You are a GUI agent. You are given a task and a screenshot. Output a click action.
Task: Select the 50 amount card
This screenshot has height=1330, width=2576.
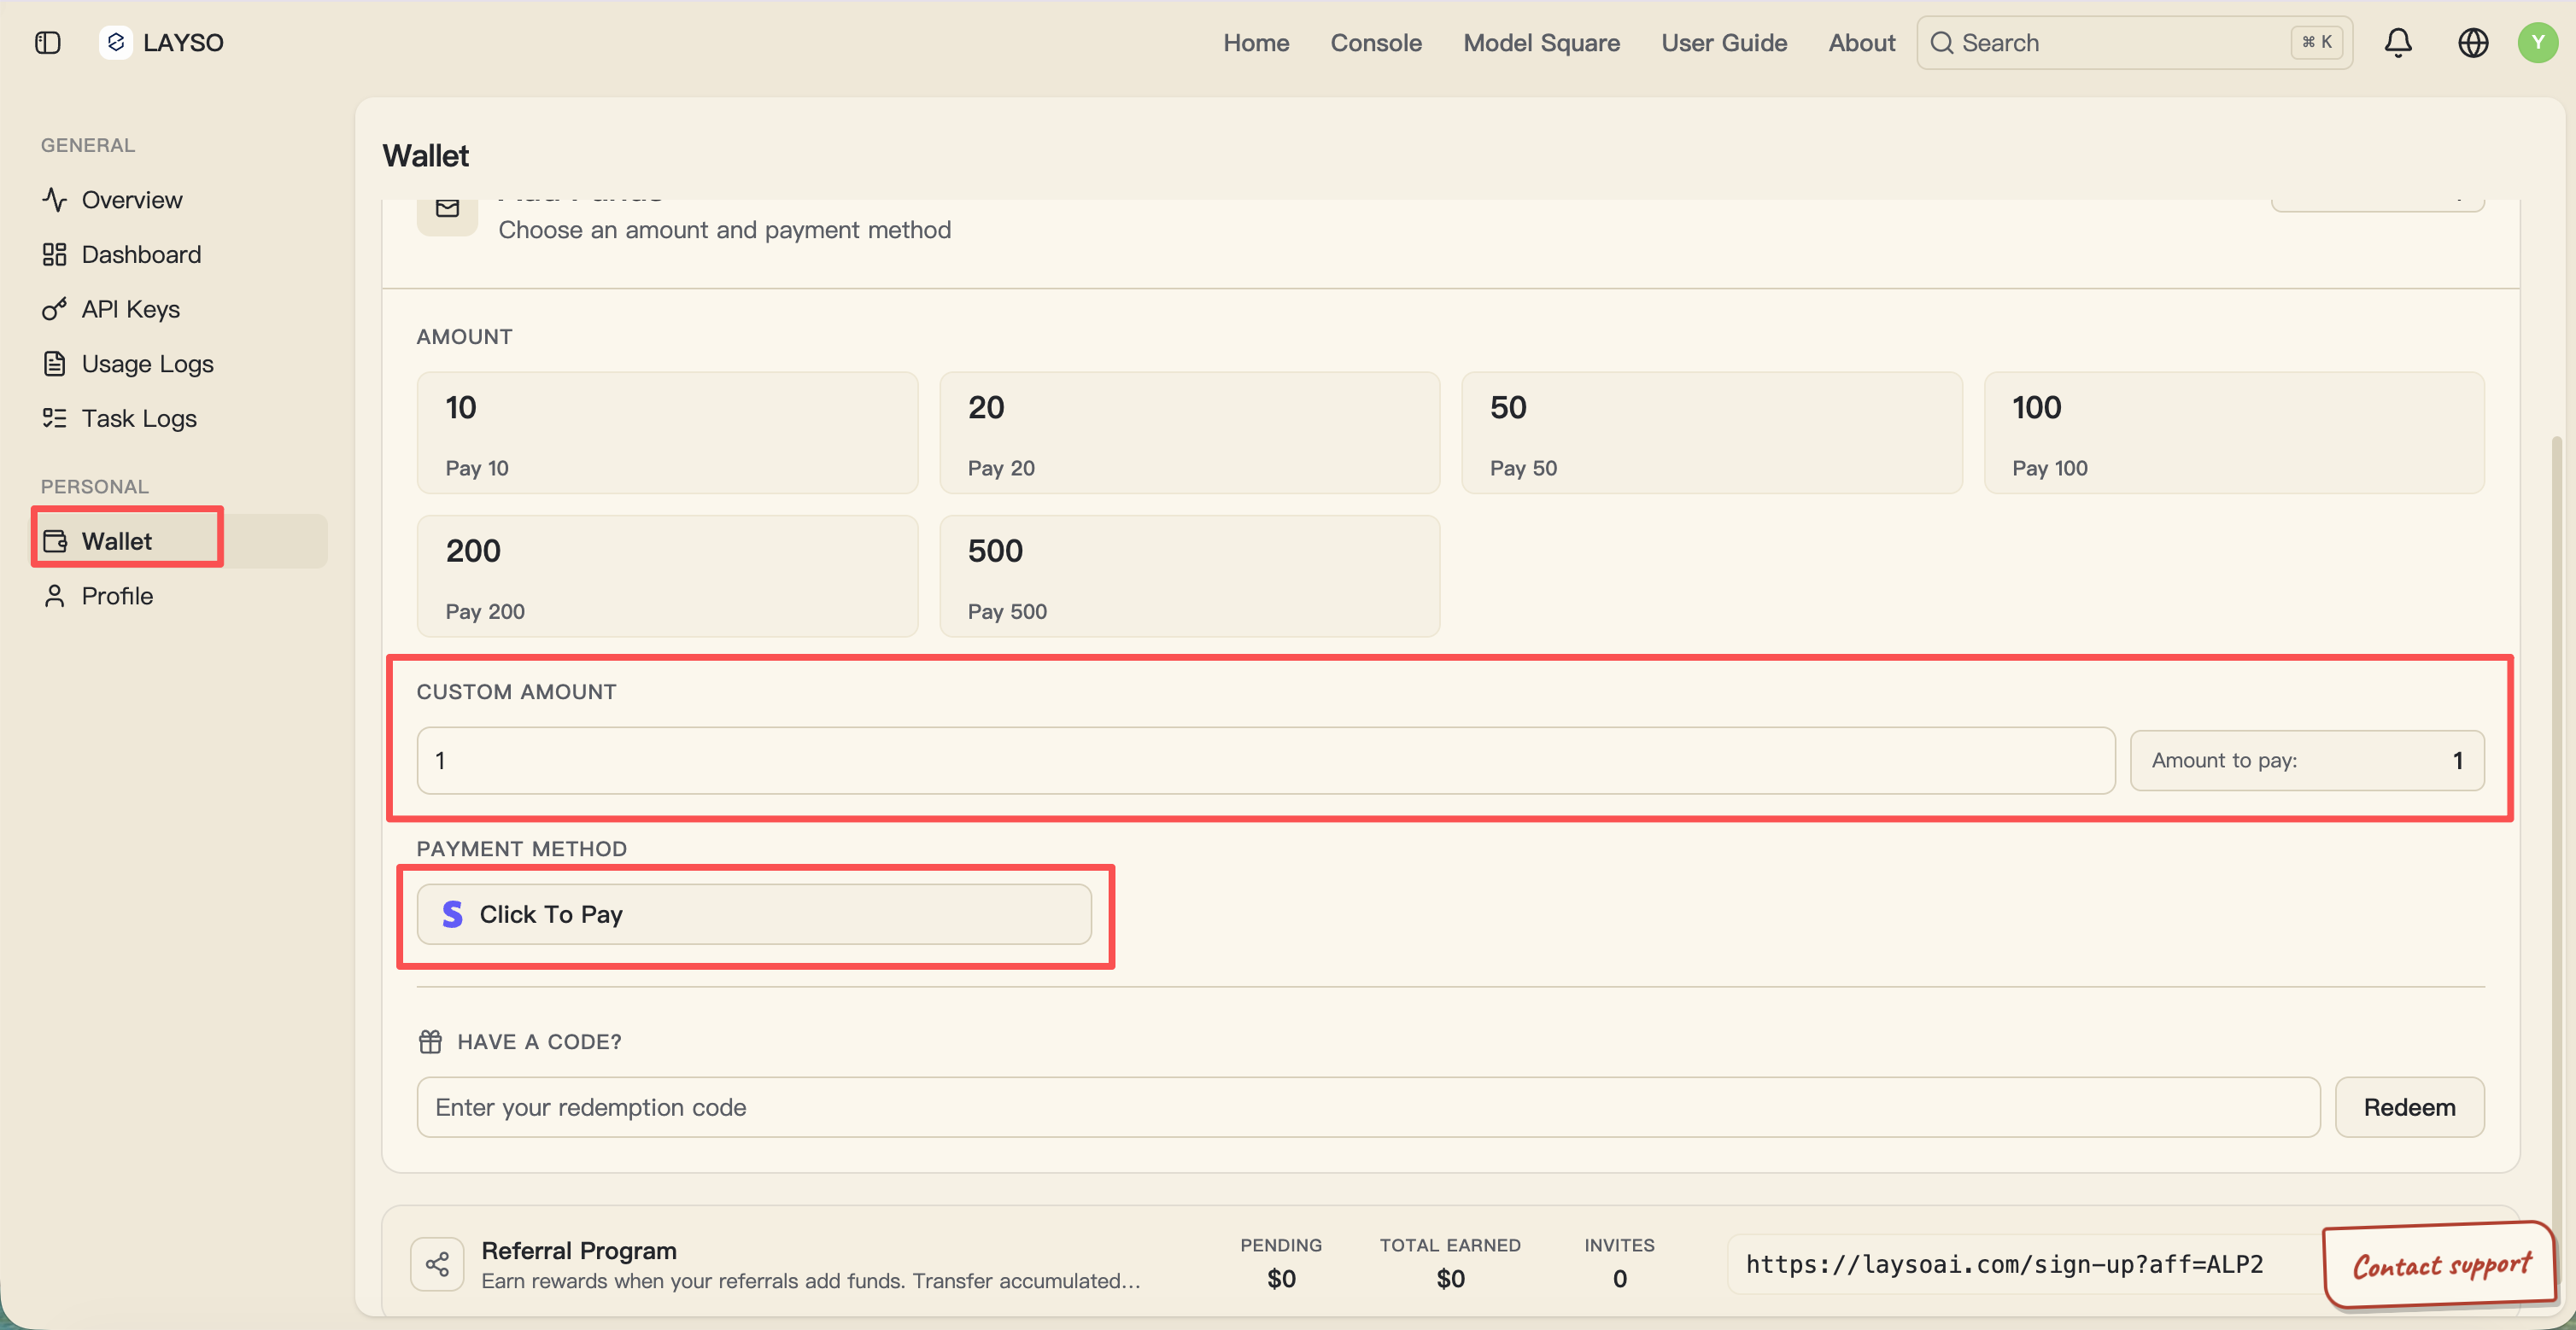point(1711,433)
